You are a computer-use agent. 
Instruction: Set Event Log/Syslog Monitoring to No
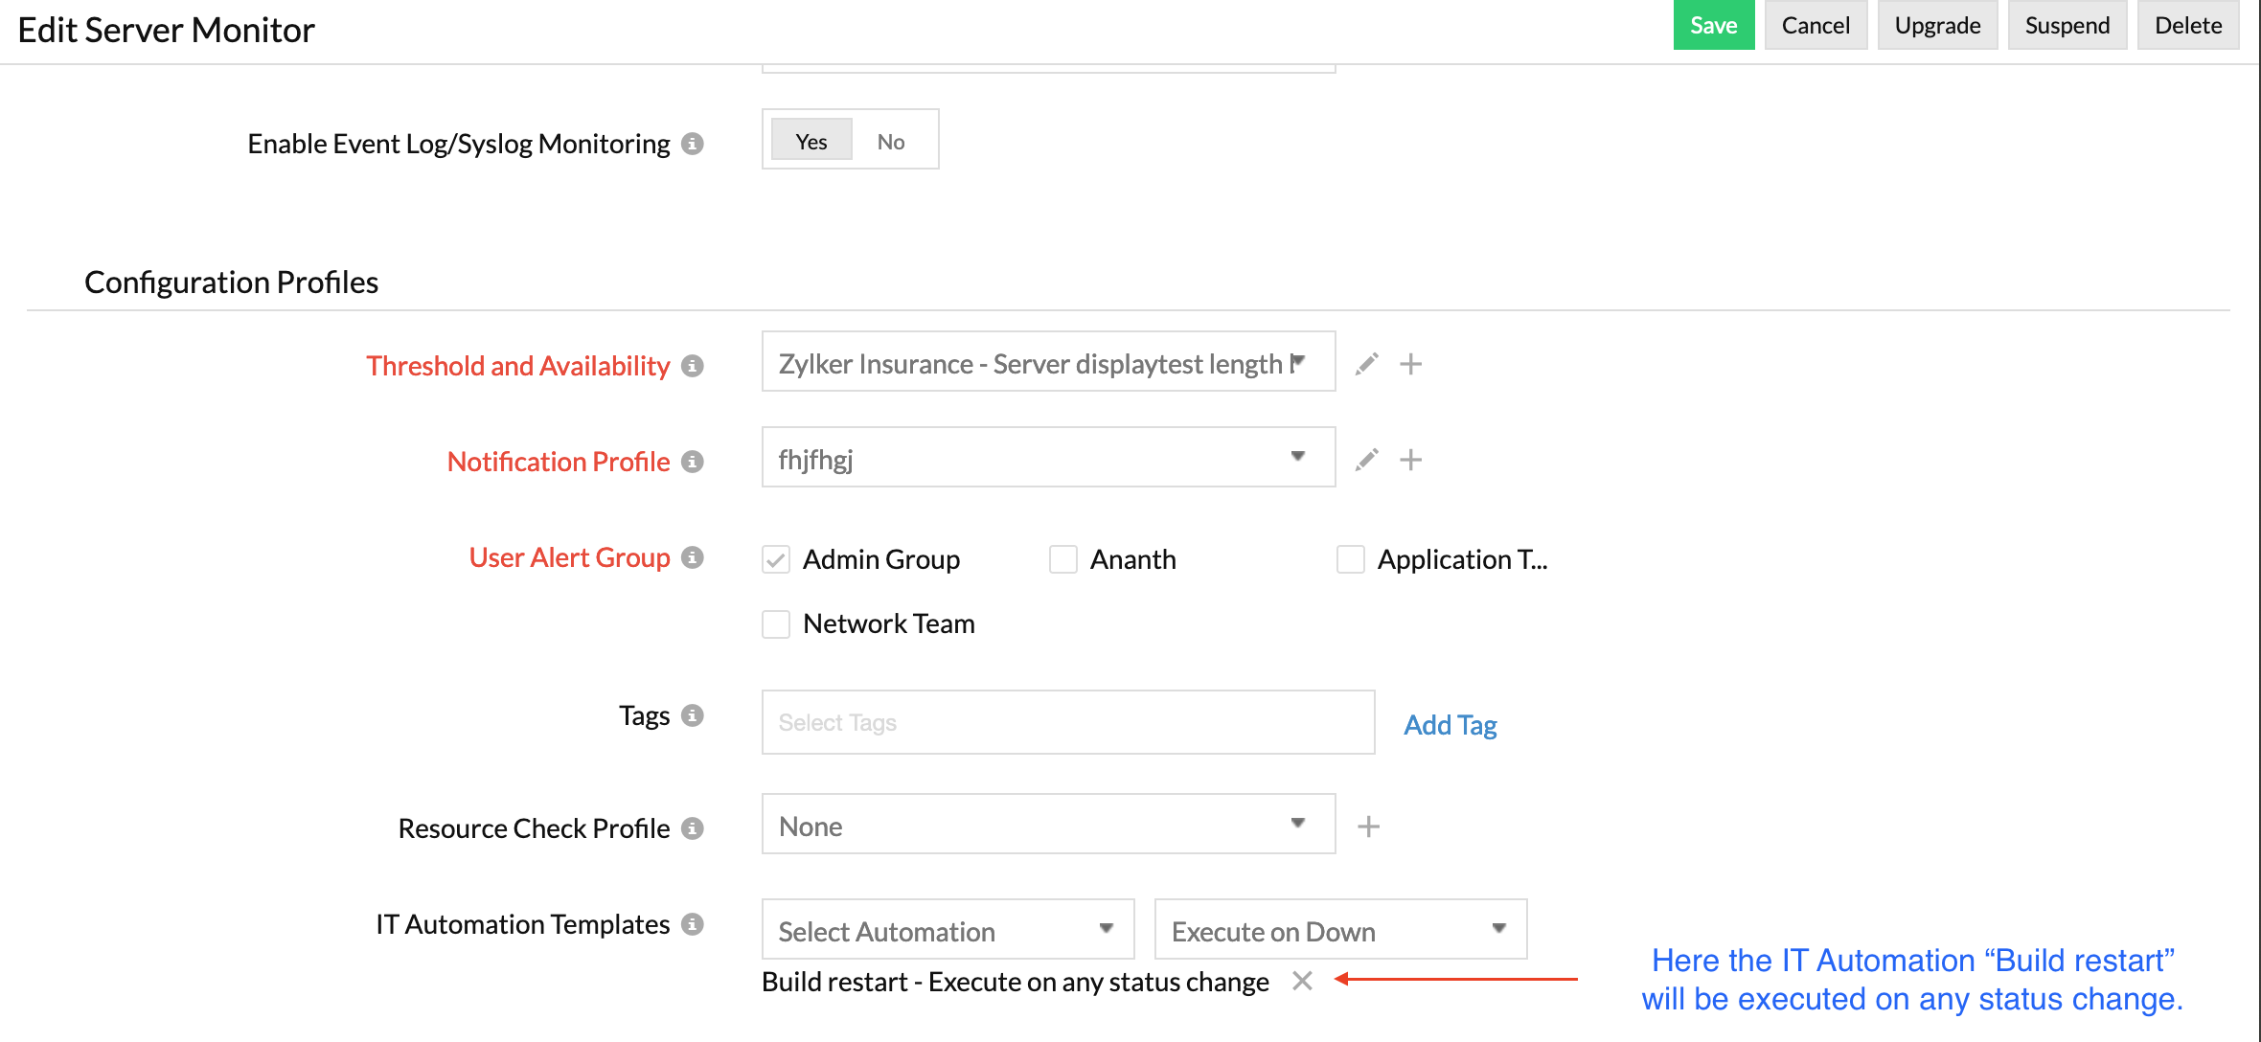point(890,142)
